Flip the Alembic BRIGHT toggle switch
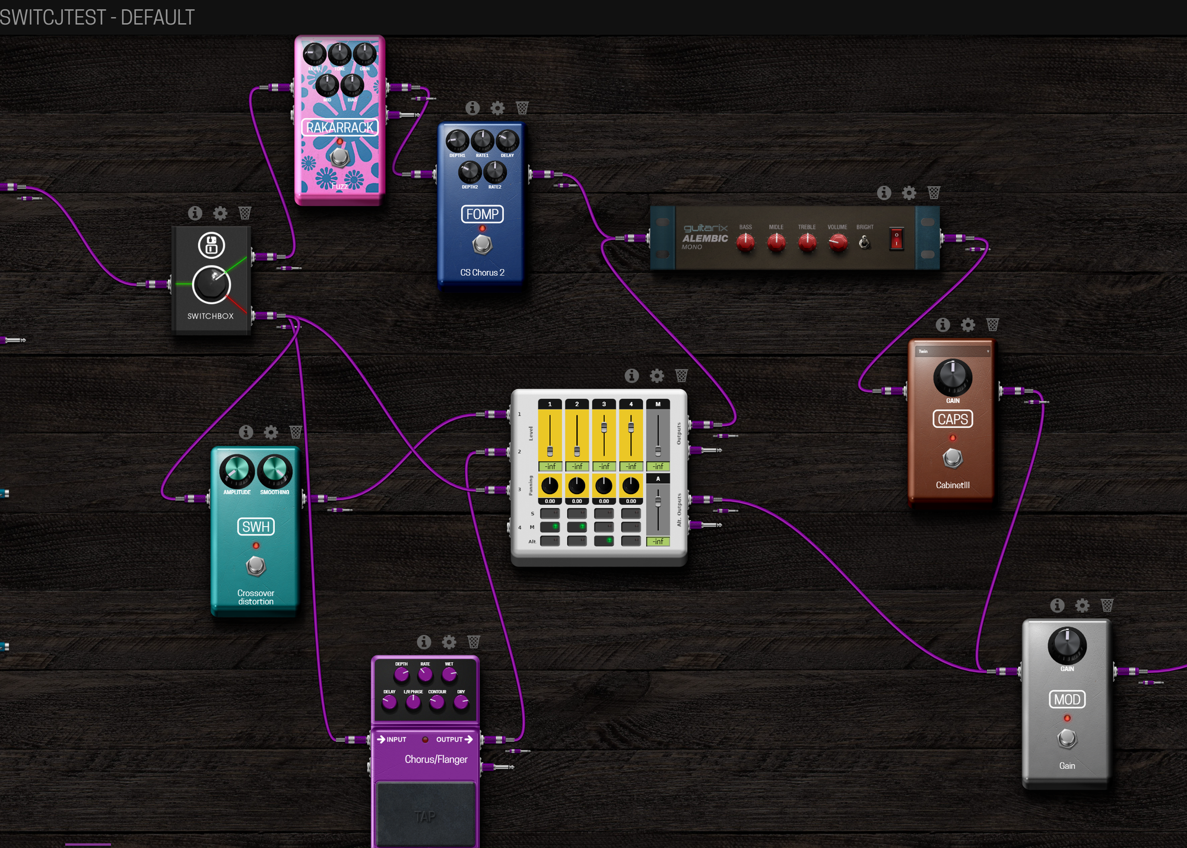Viewport: 1187px width, 848px height. [x=865, y=242]
